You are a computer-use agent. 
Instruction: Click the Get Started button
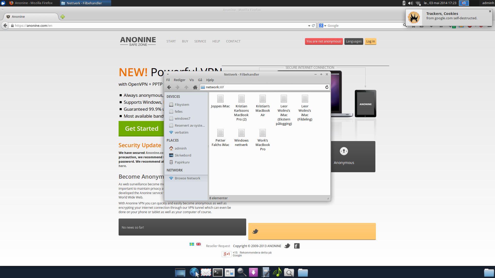(x=141, y=128)
